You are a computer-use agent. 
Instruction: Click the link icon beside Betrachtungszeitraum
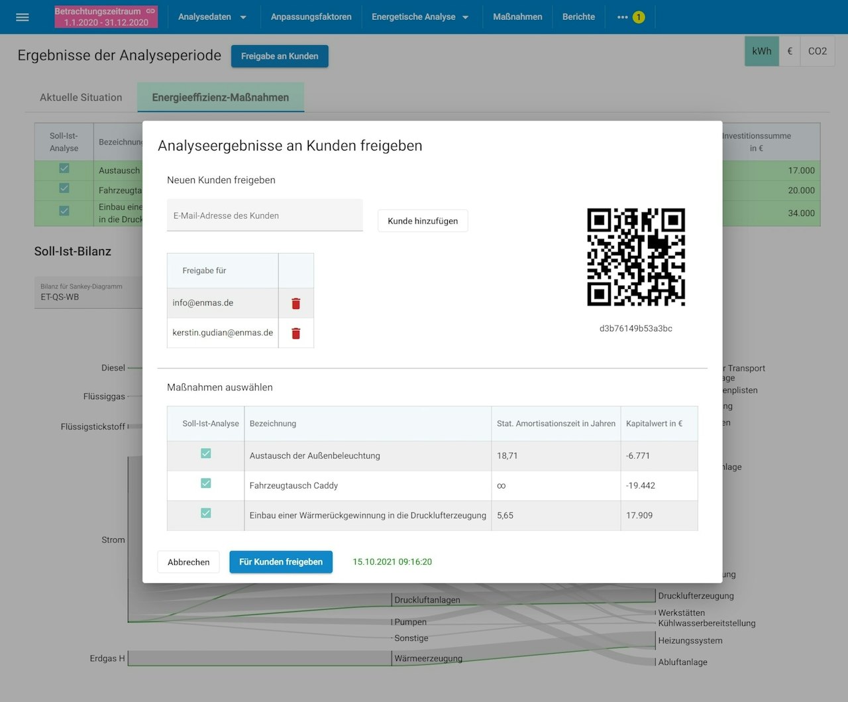150,11
